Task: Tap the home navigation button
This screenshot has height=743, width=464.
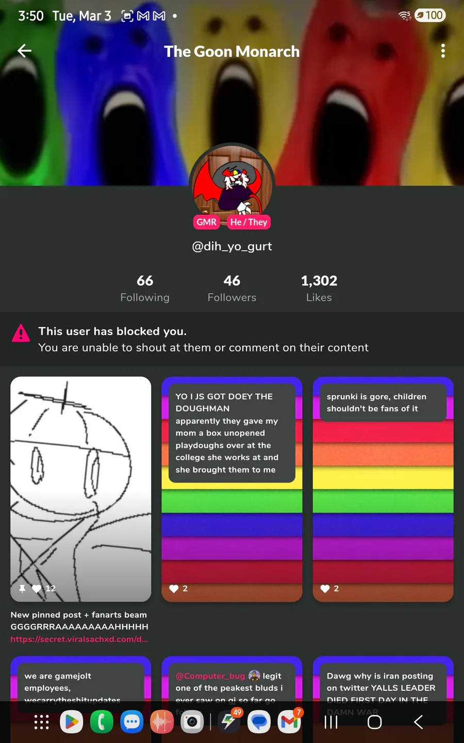Action: [x=375, y=722]
